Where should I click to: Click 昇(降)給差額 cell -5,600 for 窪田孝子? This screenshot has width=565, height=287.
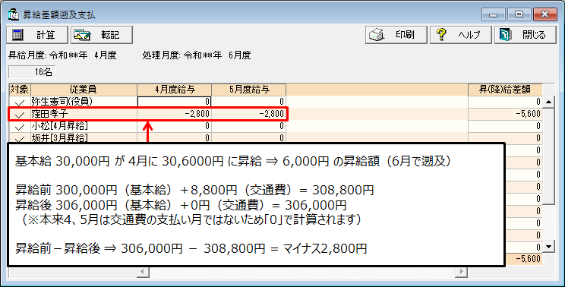(x=505, y=114)
